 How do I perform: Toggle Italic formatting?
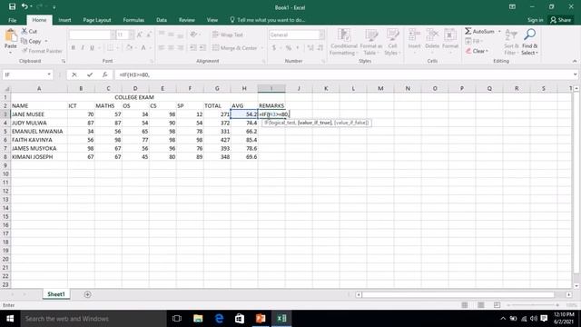tap(83, 48)
